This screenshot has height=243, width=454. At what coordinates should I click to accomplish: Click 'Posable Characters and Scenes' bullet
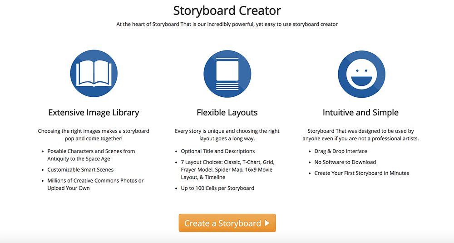click(x=91, y=155)
